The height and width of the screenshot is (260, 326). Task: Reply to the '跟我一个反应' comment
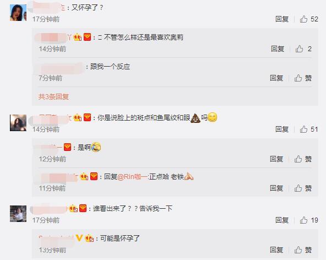pyautogui.click(x=276, y=78)
